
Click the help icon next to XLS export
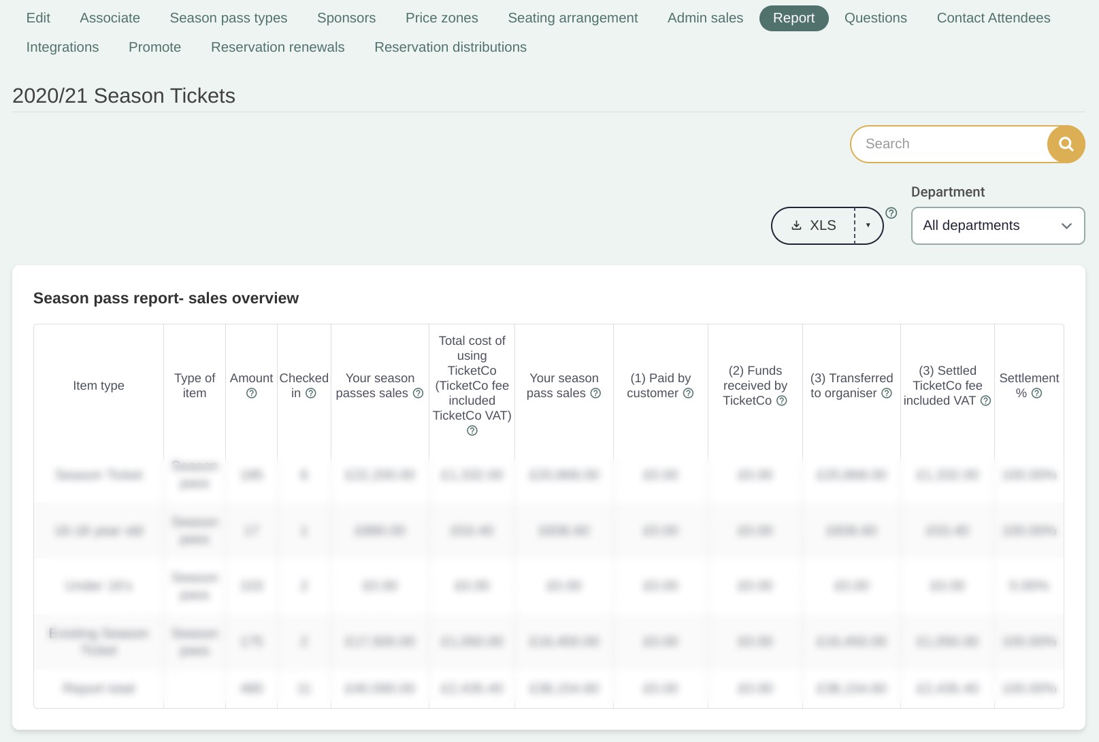(x=891, y=213)
